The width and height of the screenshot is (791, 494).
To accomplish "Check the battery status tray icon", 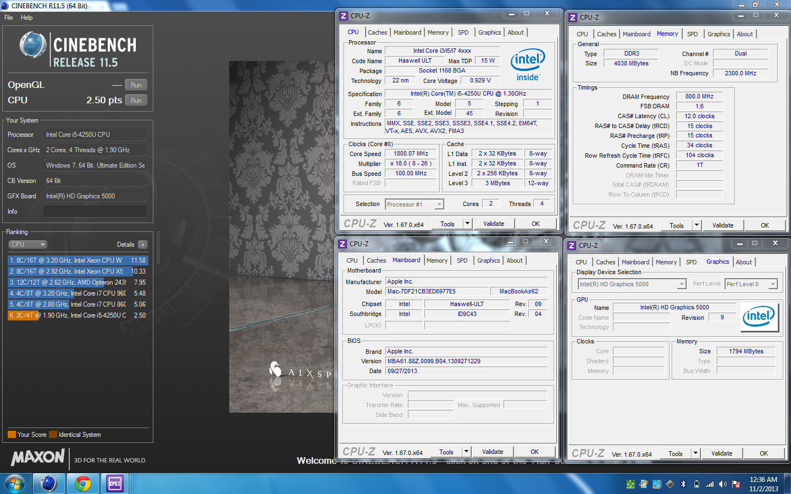I will pos(696,484).
